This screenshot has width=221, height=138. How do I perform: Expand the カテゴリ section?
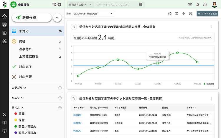point(19,88)
